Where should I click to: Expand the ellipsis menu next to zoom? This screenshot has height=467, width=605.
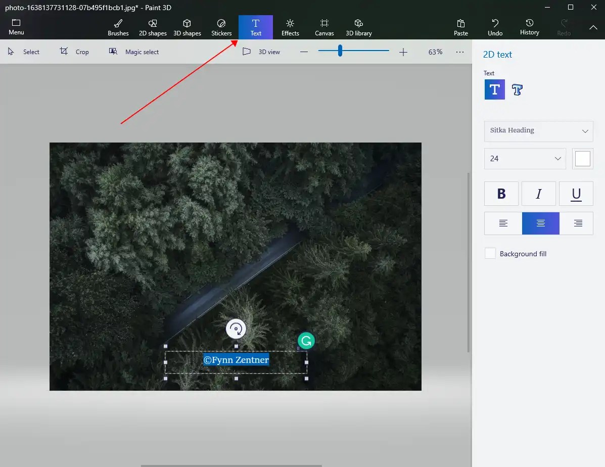pyautogui.click(x=460, y=51)
